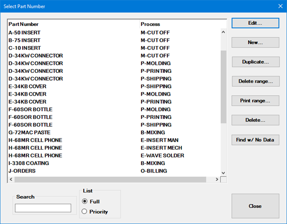Select the A-50 INSERT row

pyautogui.click(x=114, y=32)
